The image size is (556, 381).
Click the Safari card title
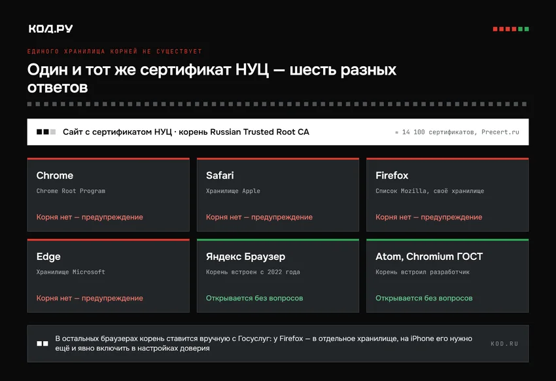[220, 175]
